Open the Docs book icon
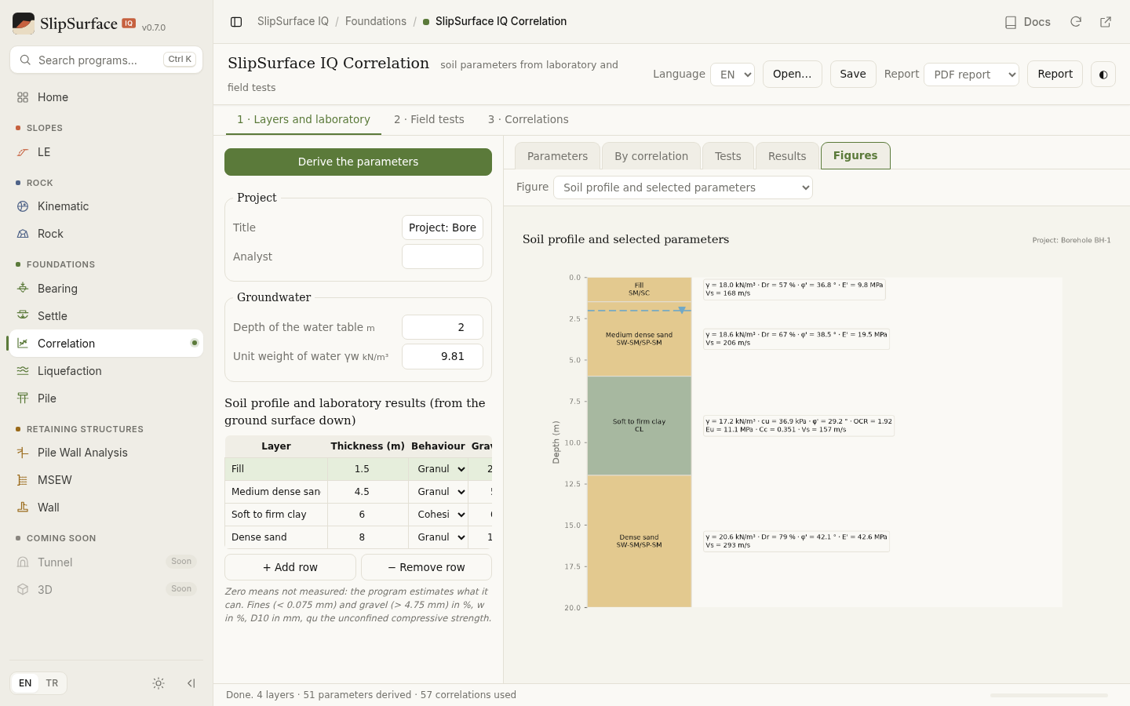The height and width of the screenshot is (706, 1130). 1011,22
